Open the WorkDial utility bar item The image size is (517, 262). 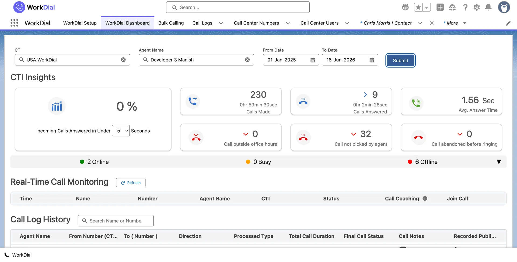click(x=18, y=255)
